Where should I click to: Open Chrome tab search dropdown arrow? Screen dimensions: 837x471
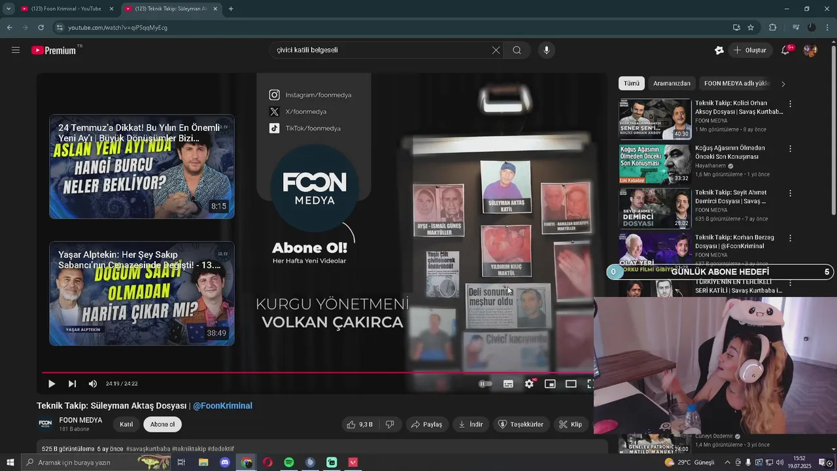tap(9, 9)
